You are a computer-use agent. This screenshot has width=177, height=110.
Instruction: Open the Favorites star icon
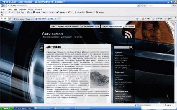2,18
